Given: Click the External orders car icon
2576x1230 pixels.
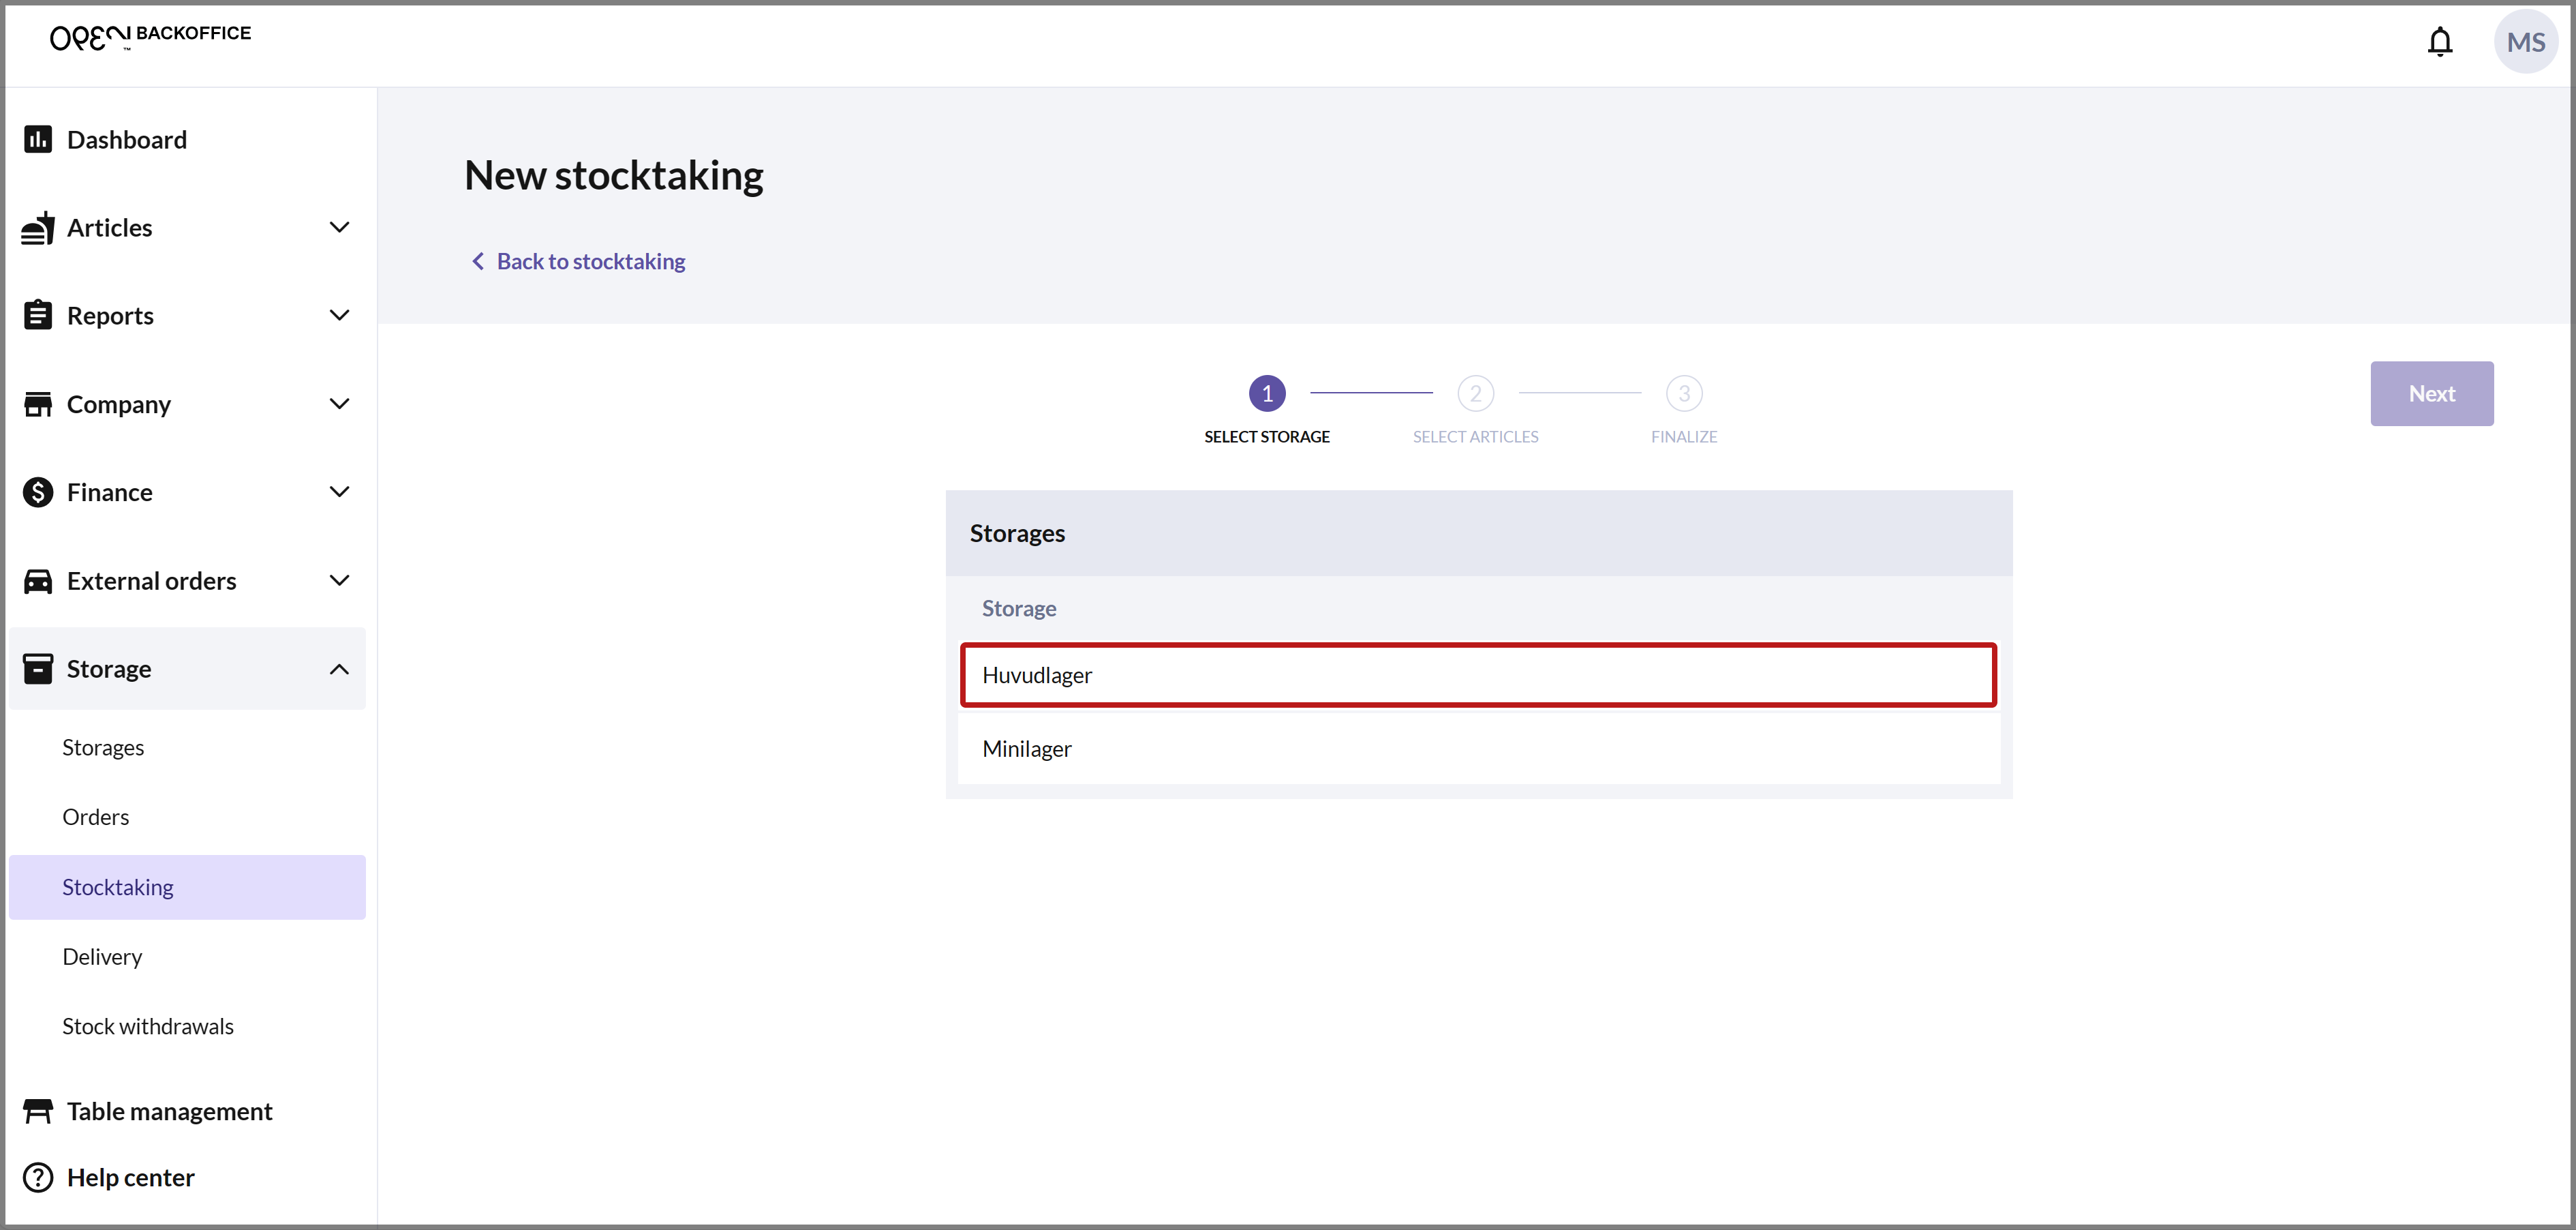Looking at the screenshot, I should click(38, 580).
